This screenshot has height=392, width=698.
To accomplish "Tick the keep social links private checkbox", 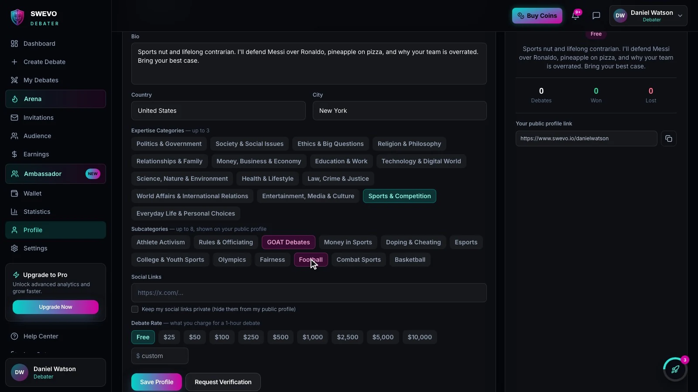I will (135, 309).
